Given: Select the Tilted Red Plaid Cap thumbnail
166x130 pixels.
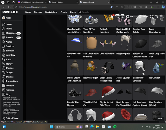Looking at the screenshot, I should [91, 92].
